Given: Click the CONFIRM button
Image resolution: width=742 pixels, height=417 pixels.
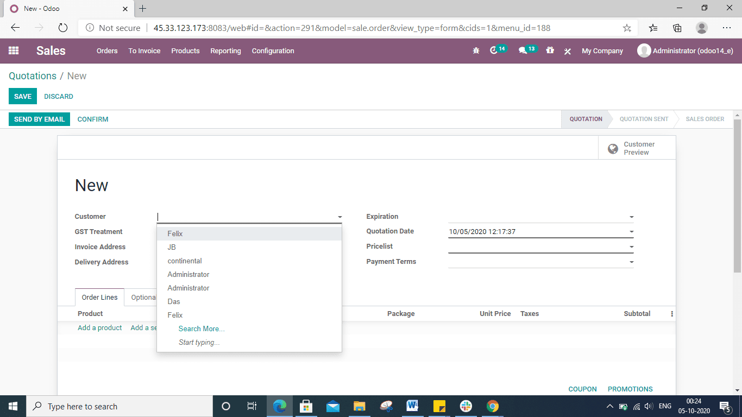Looking at the screenshot, I should (92, 119).
